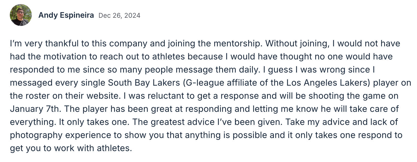417x162 pixels.
Task: Click Andy Espineira's profile avatar photo
Action: click(x=21, y=15)
